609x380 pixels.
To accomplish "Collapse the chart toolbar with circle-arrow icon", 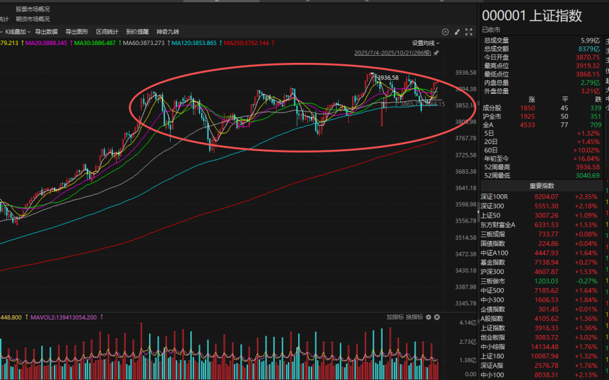I will click(445, 32).
